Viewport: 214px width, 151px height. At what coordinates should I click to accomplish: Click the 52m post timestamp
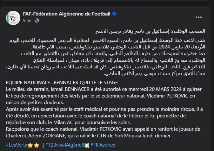click(x=27, y=21)
